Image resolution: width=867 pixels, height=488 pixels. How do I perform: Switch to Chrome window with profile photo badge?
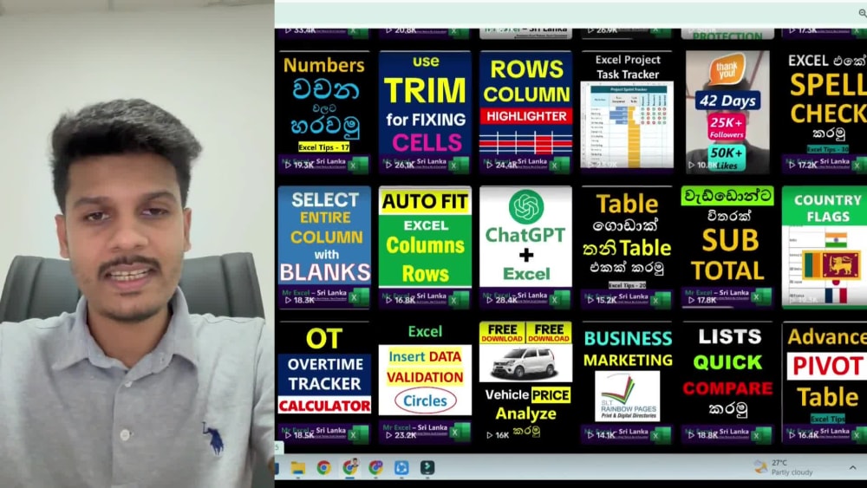pyautogui.click(x=349, y=467)
